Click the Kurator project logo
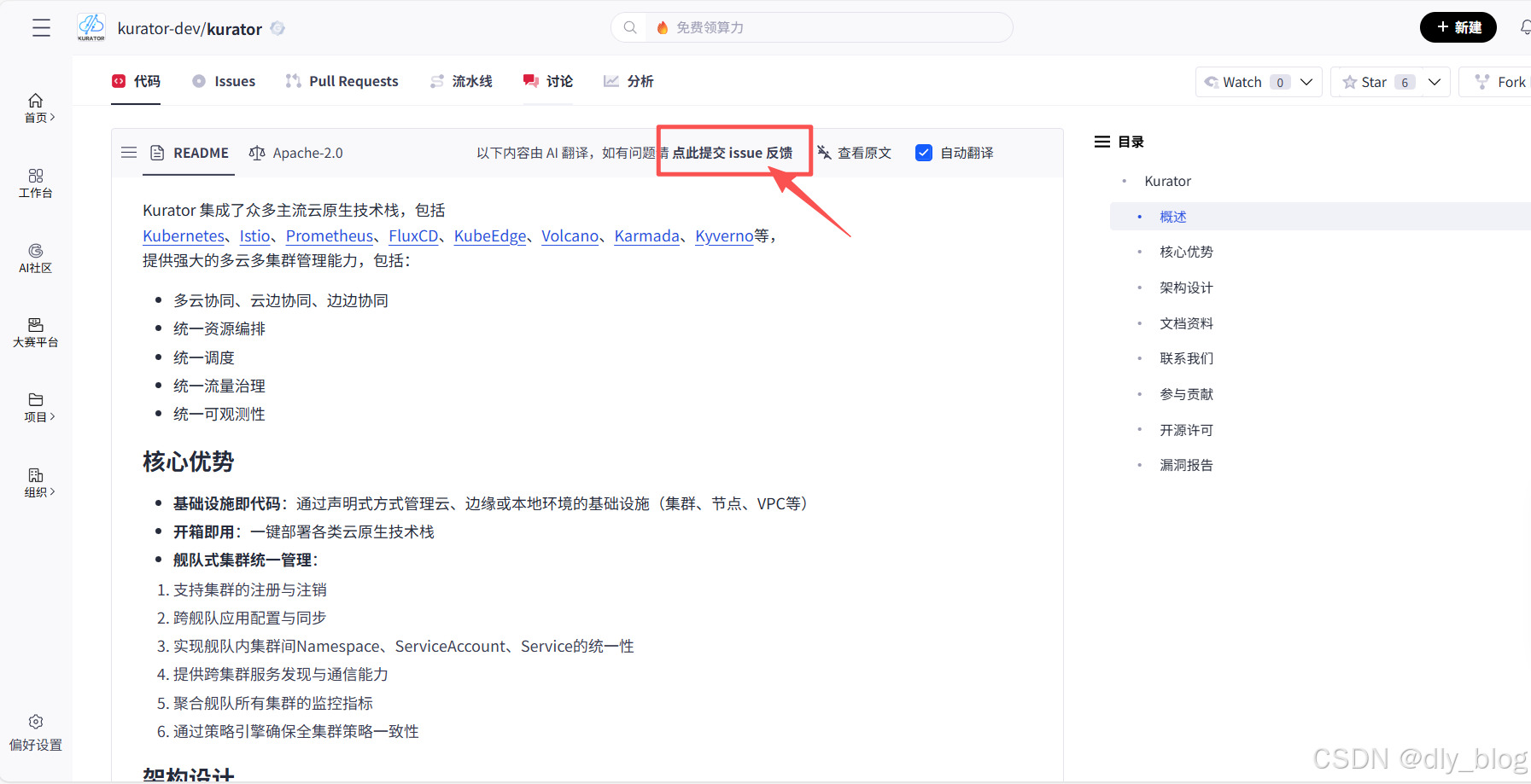 coord(91,27)
